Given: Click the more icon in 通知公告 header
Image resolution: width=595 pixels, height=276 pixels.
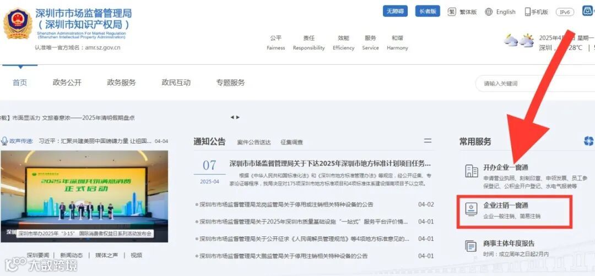Looking at the screenshot, I should coord(428,141).
